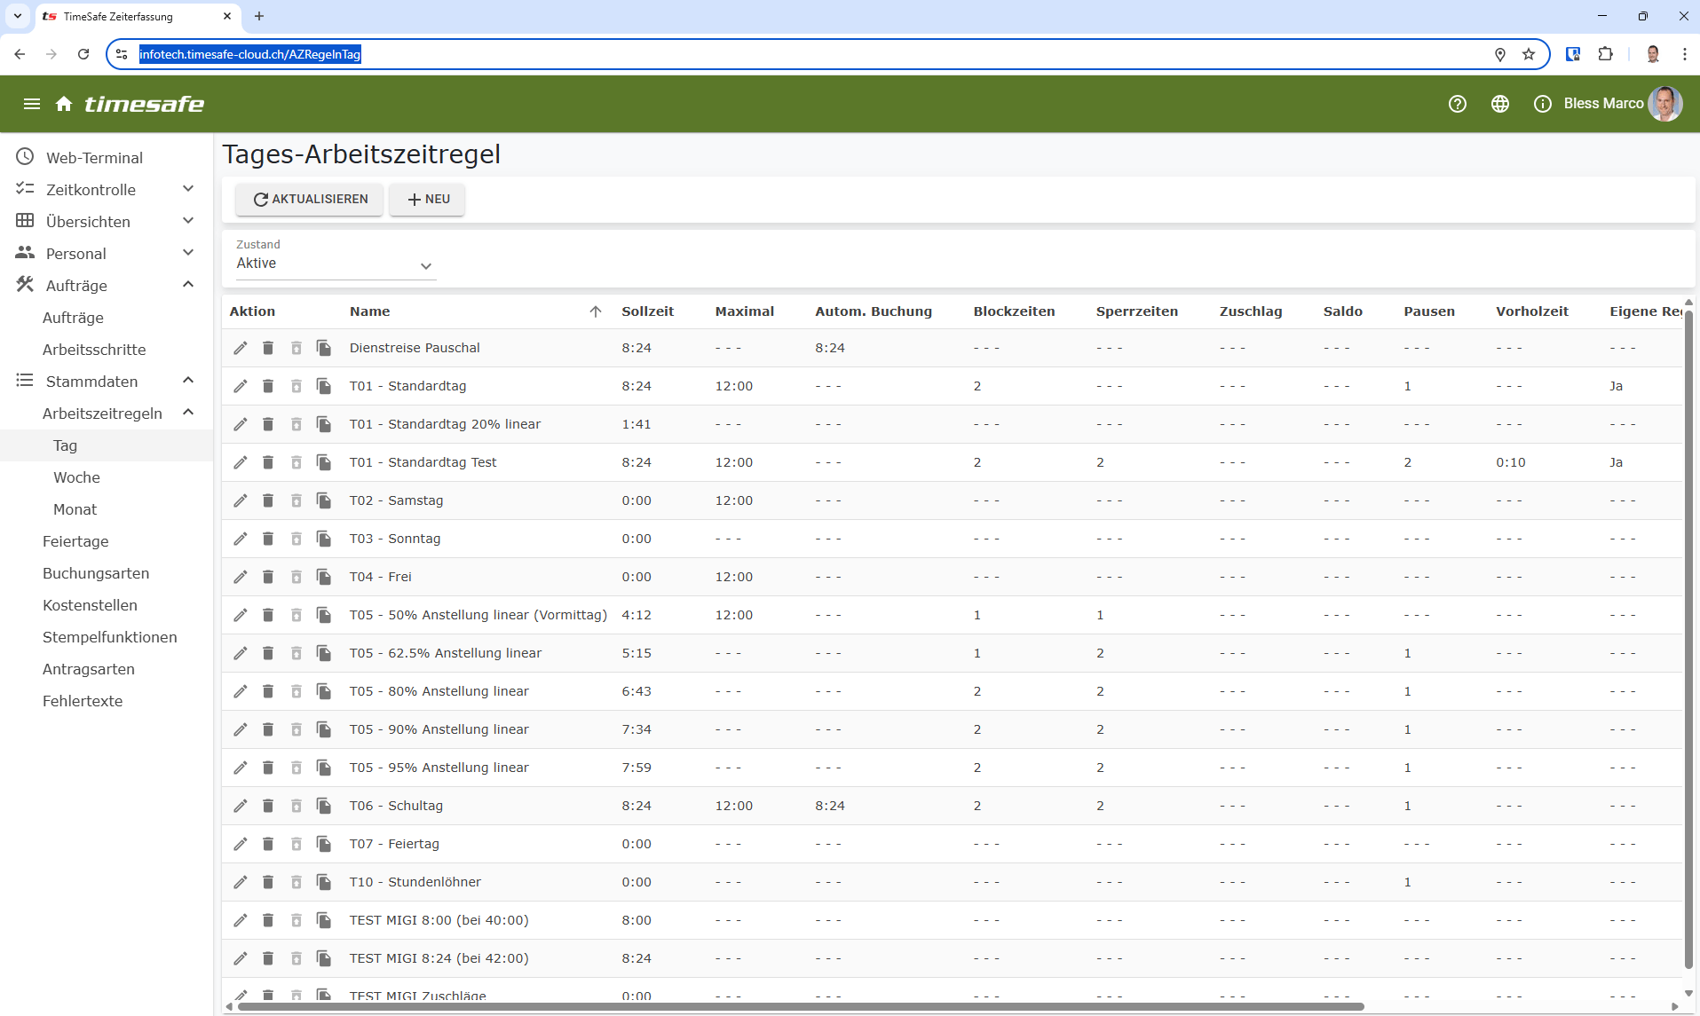The height and width of the screenshot is (1016, 1700).
Task: Open the help question mark icon
Action: [1457, 104]
